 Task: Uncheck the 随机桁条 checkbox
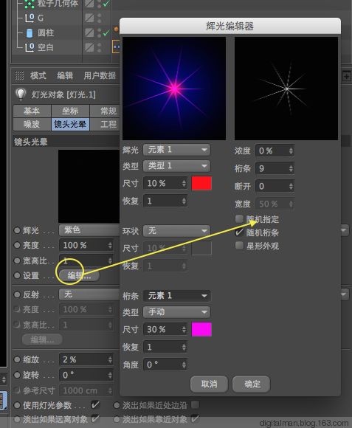pos(239,232)
